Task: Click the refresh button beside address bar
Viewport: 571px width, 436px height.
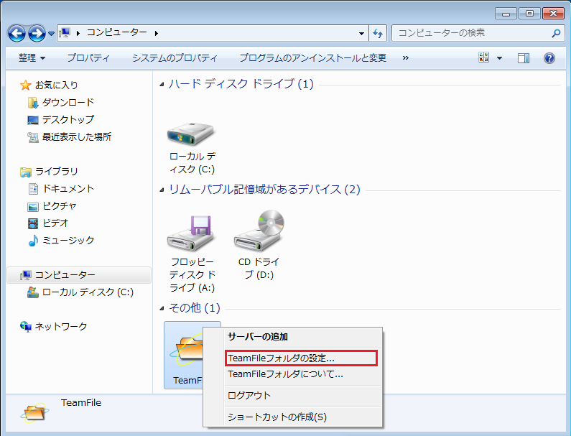Action: (379, 33)
